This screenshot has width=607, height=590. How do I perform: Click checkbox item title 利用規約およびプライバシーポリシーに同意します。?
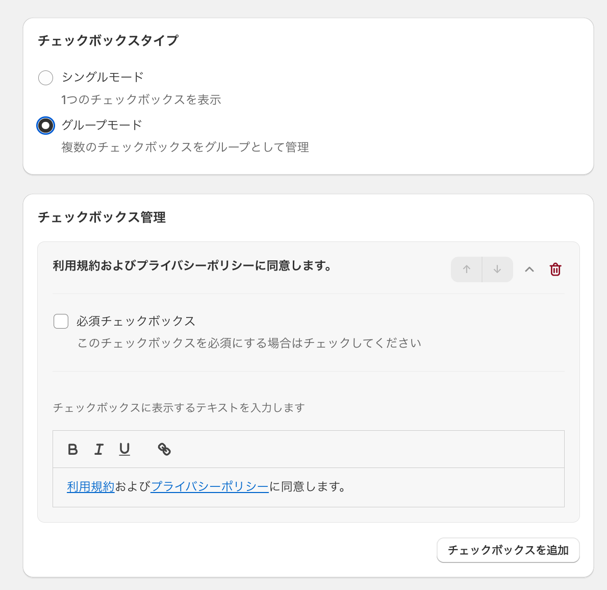click(x=192, y=266)
